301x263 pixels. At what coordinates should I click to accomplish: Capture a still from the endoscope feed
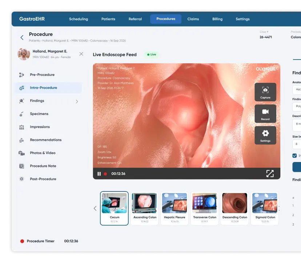265,92
